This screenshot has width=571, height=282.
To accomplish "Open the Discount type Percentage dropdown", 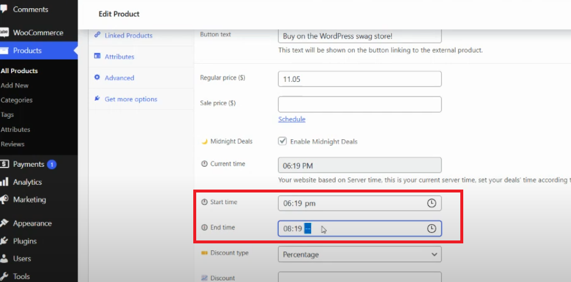I will [x=359, y=255].
